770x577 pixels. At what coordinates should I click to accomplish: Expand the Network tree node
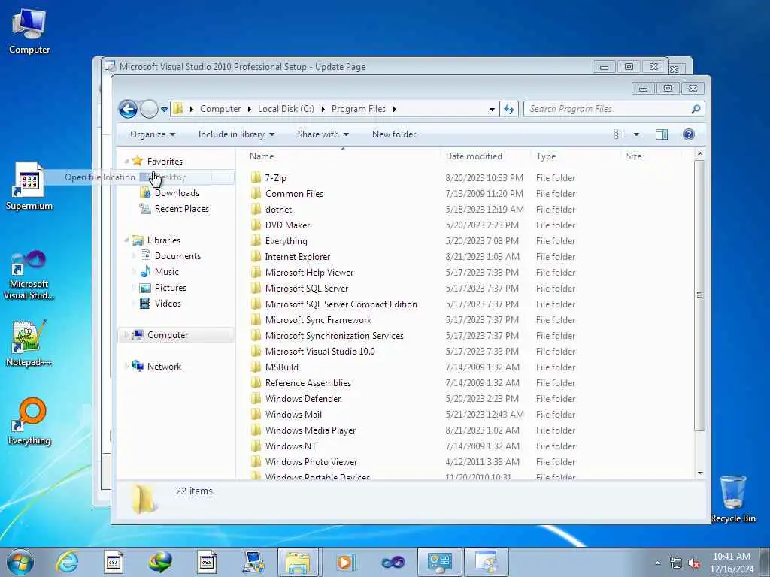click(x=126, y=367)
